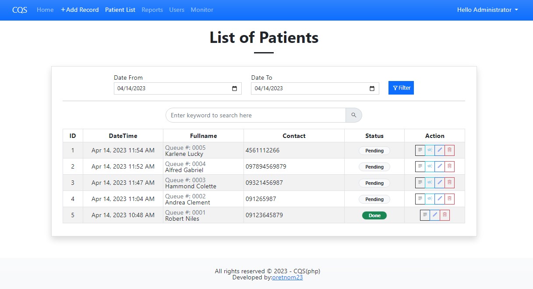This screenshot has width=533, height=289.
Task: Click contact number 097894569879
Action: [266, 167]
